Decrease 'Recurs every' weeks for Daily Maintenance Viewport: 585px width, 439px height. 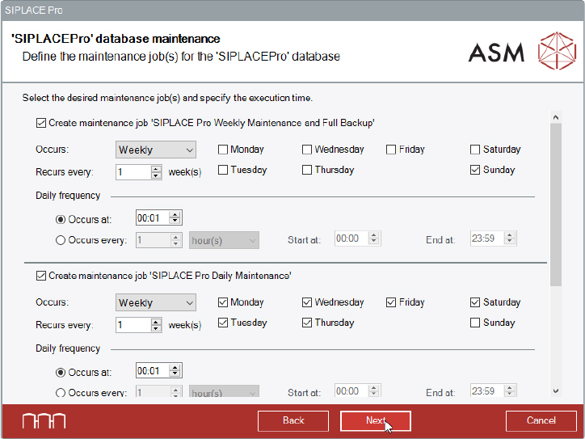156,328
